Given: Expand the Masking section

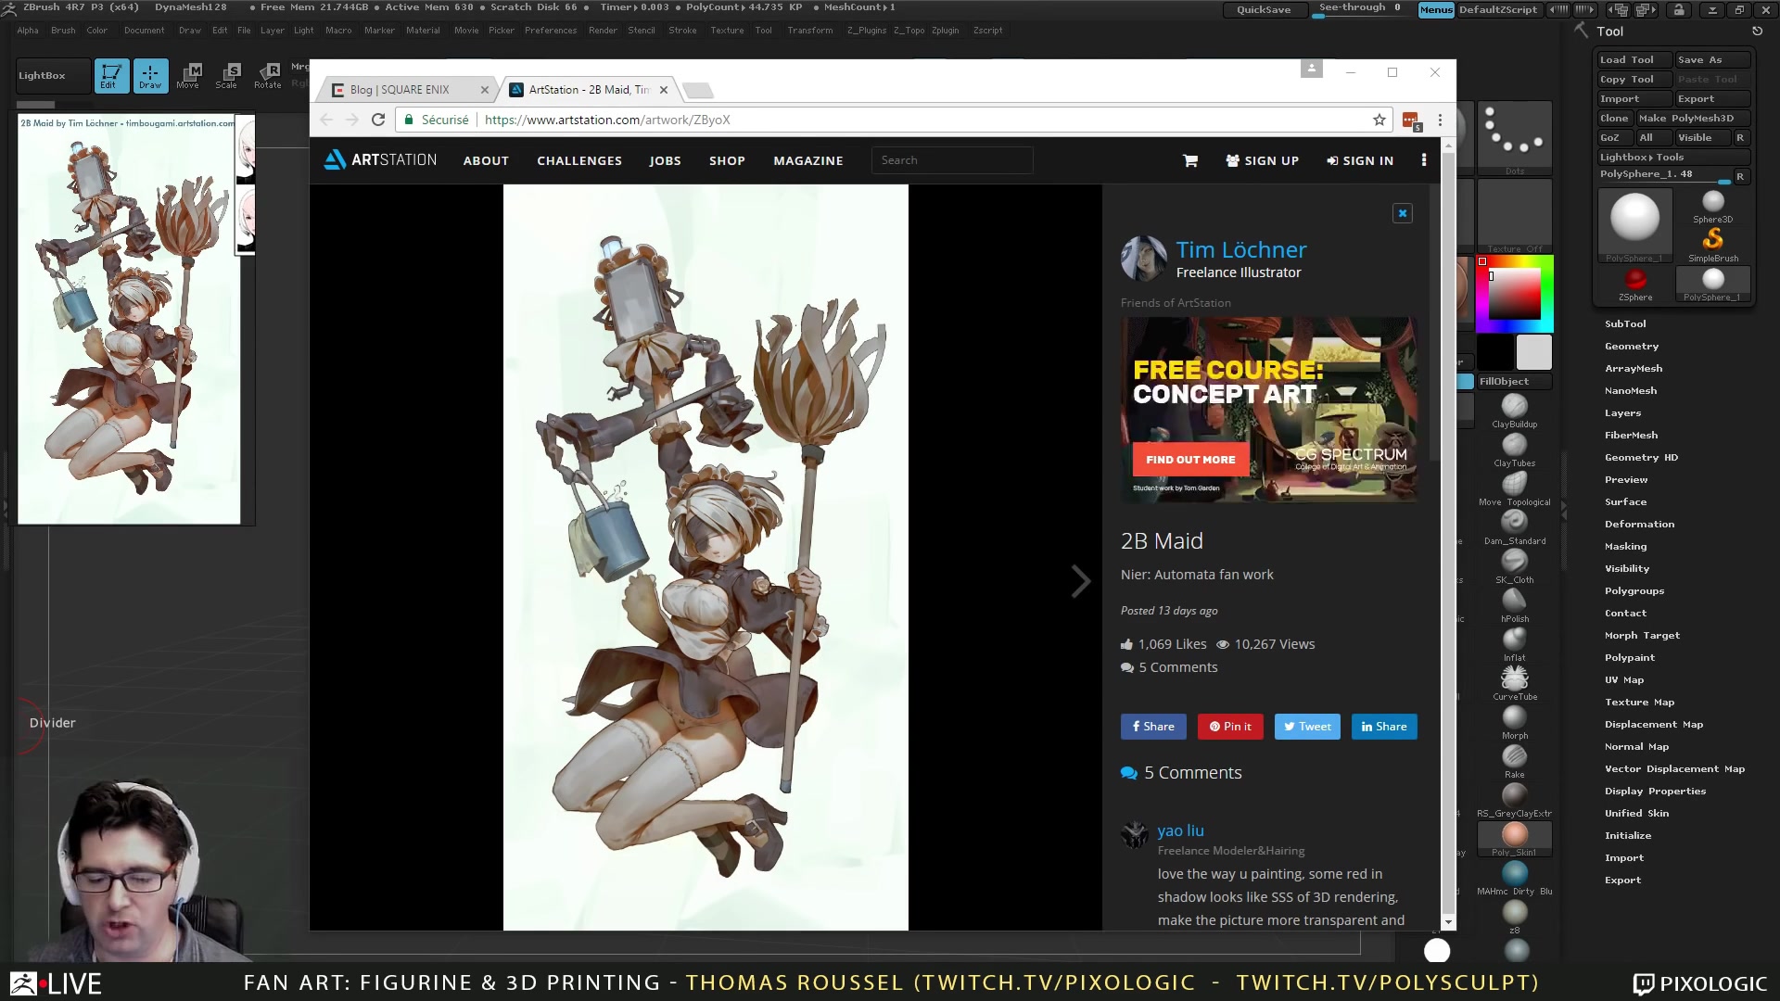Looking at the screenshot, I should click(1625, 546).
